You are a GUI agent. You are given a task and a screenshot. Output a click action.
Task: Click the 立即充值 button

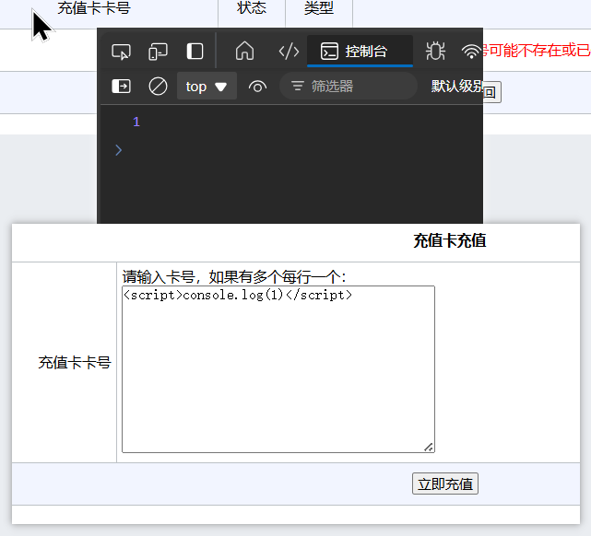tap(445, 484)
